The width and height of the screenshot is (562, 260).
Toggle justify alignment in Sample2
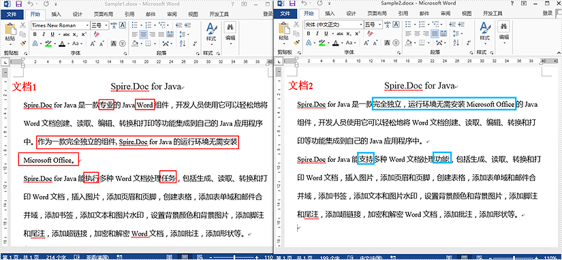(x=435, y=33)
